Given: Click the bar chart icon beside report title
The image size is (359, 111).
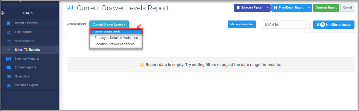Looking at the screenshot, I should [x=70, y=8].
